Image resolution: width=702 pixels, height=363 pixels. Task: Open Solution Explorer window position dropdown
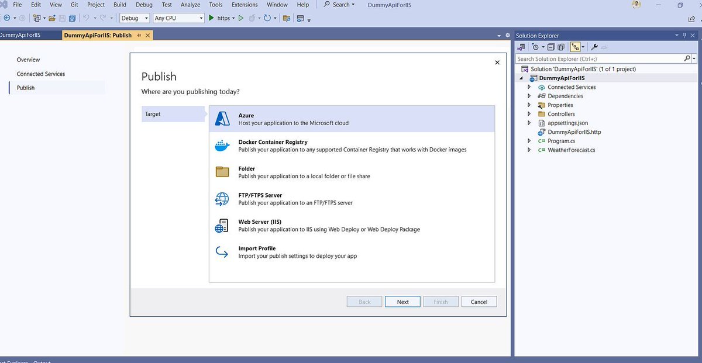point(676,36)
